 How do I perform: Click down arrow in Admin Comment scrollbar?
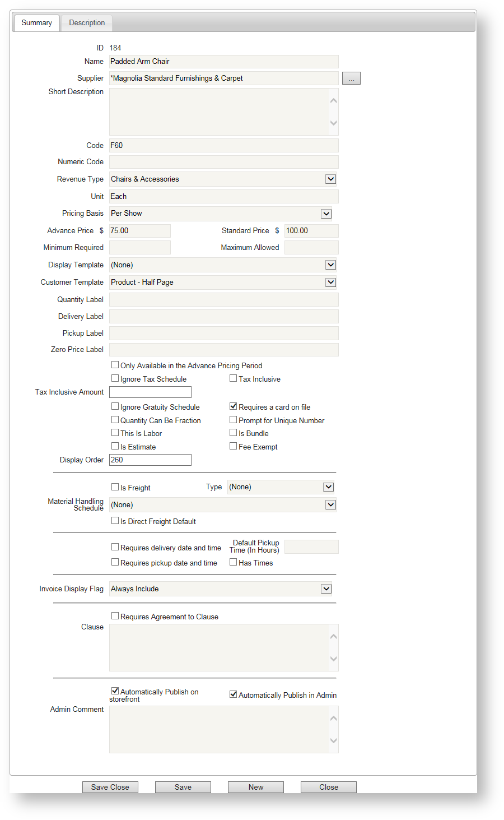(334, 741)
